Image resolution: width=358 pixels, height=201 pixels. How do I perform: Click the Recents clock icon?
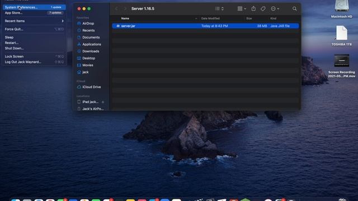[x=79, y=30]
